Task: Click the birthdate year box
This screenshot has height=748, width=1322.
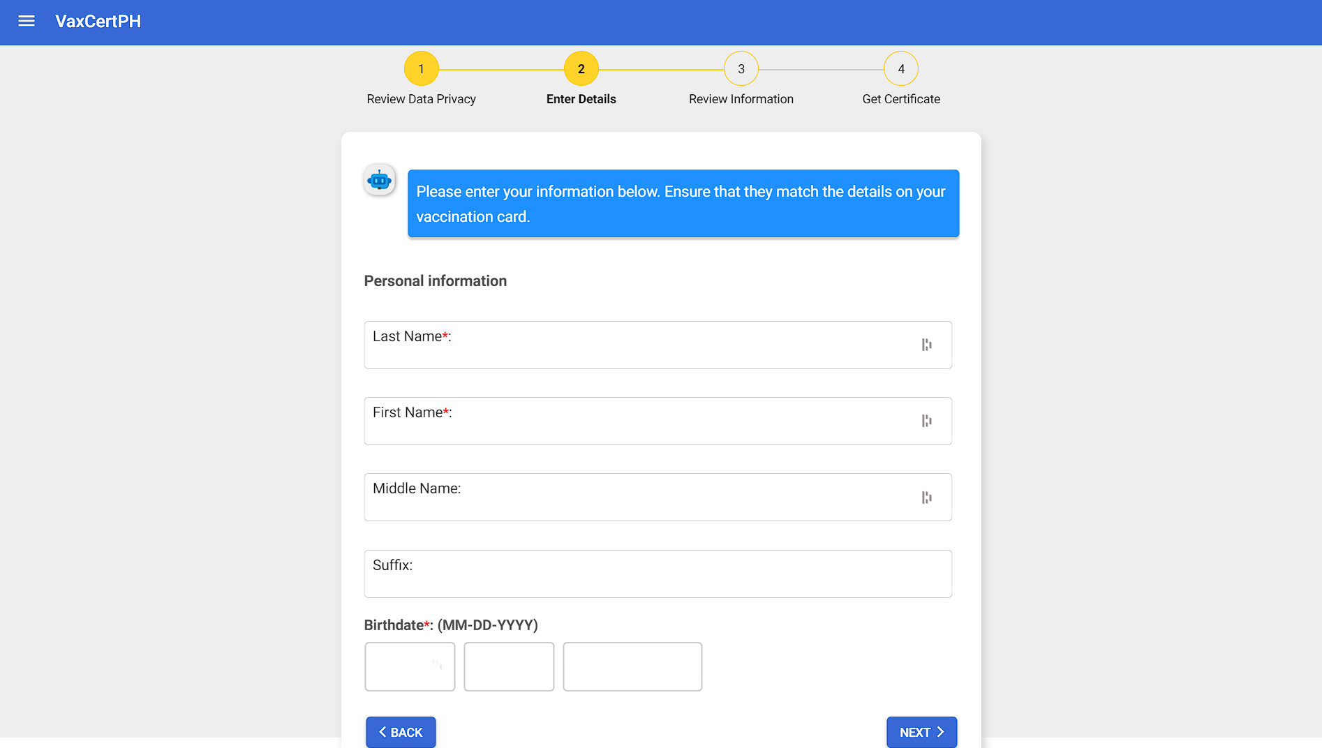Action: 632,666
